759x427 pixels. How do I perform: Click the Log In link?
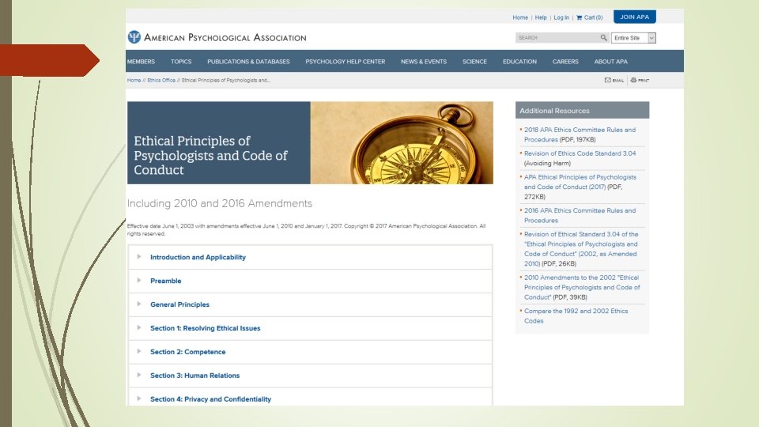coord(561,17)
